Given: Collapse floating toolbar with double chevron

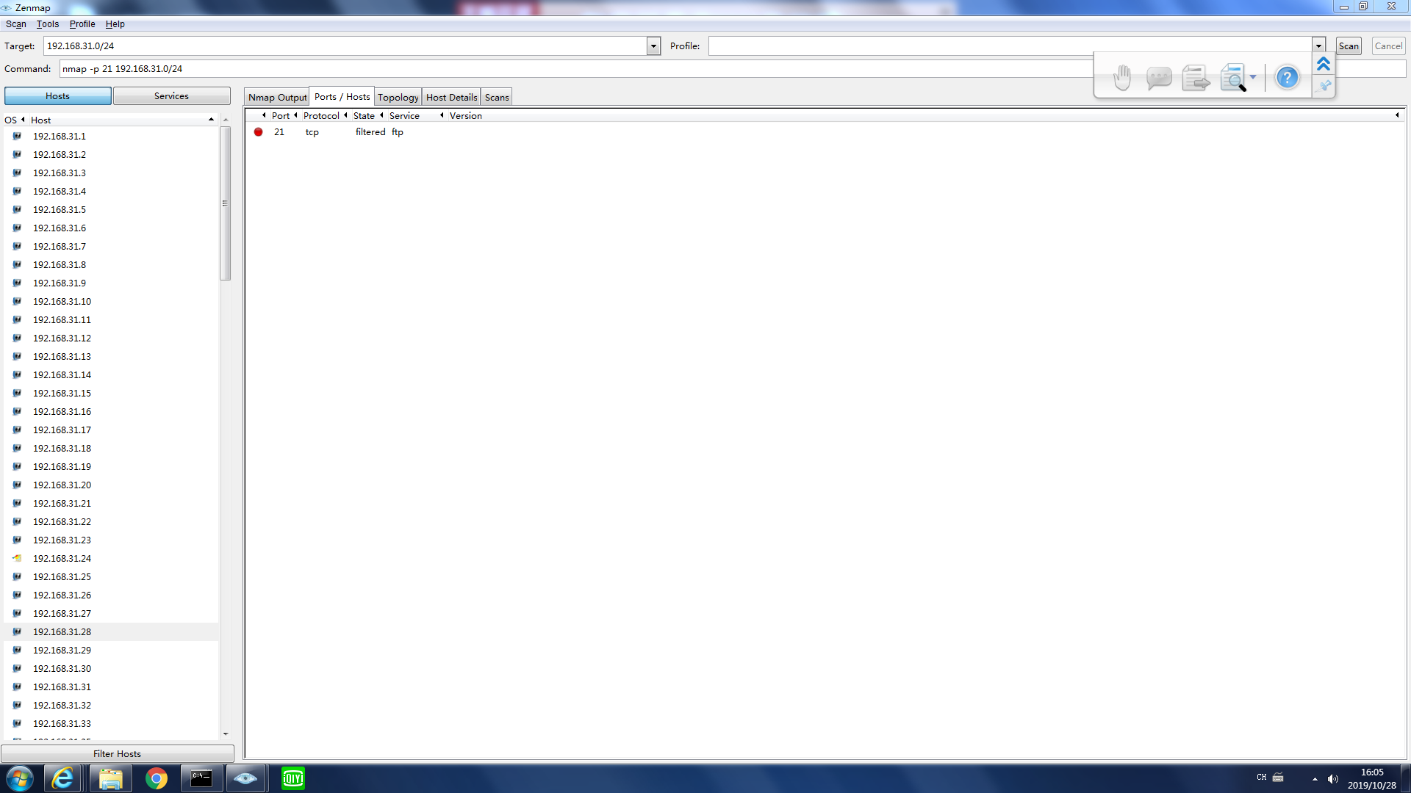Looking at the screenshot, I should point(1324,64).
